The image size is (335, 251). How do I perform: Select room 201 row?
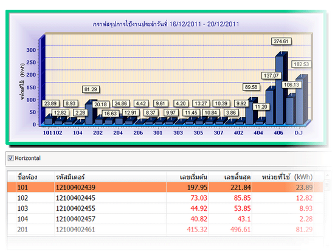tap(165, 229)
